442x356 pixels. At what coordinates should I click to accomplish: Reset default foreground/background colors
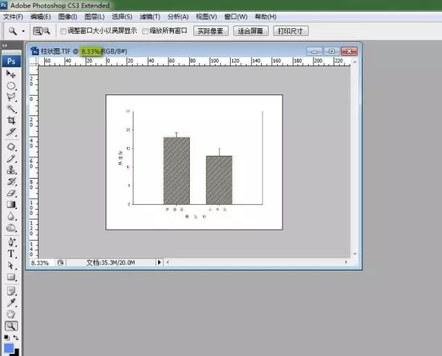point(7,337)
